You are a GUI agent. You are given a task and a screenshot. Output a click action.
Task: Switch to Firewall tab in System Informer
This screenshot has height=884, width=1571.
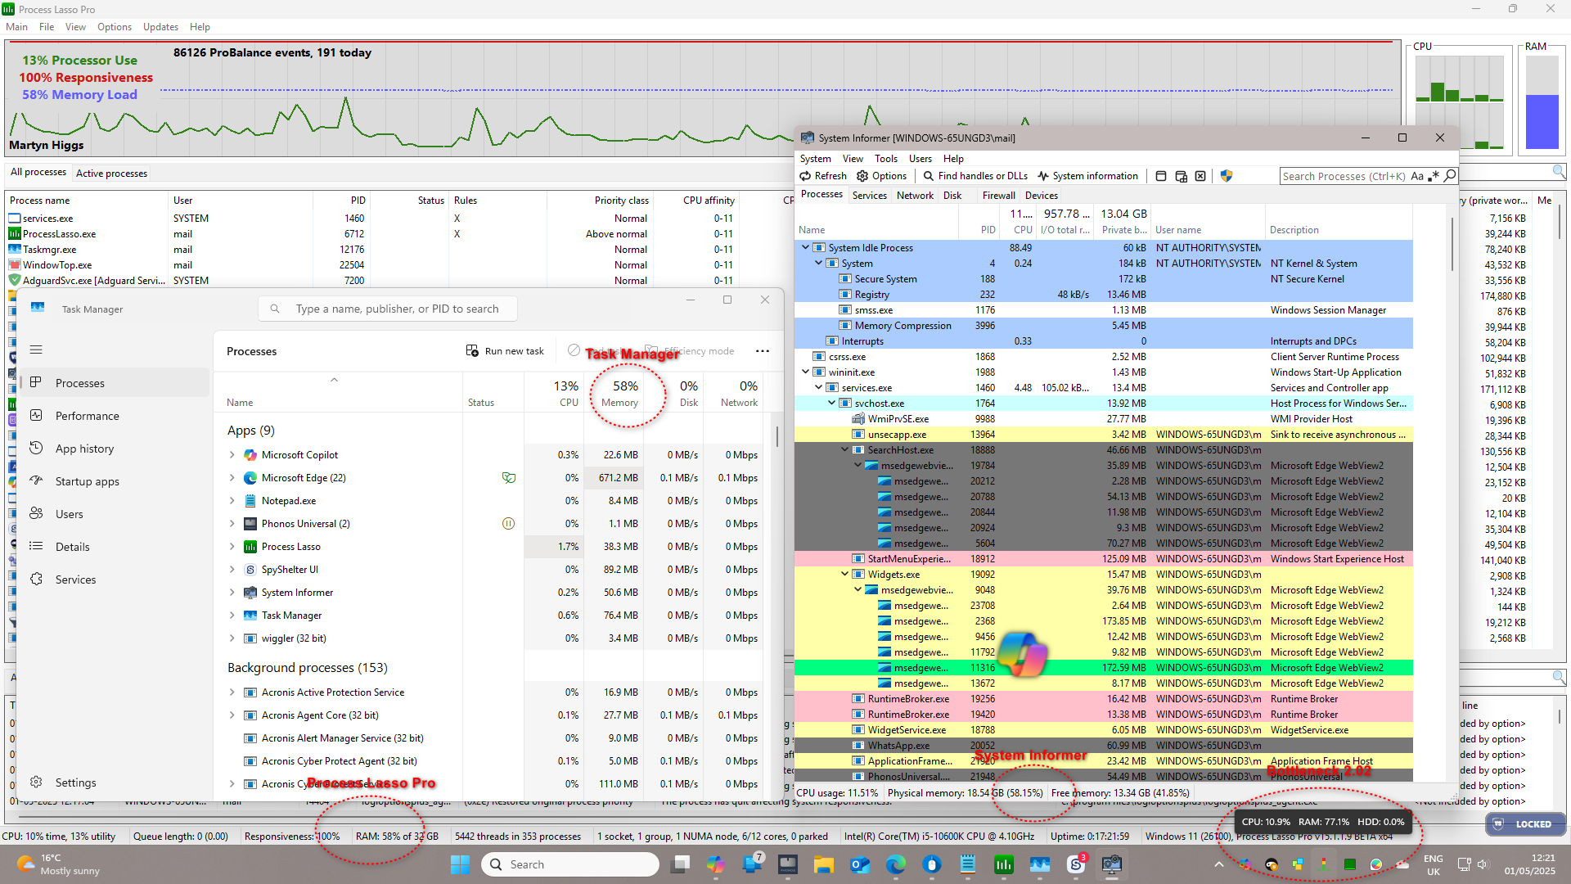[x=998, y=196]
